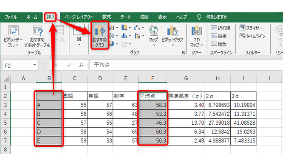Screen dimensions: 283x166
Task: Expand the ピボットグラフ dropdown arrow
Action: 173,45
